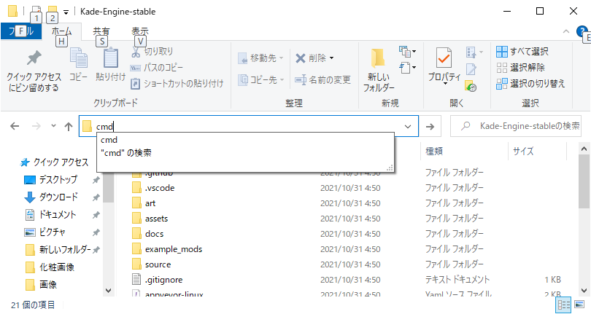The image size is (591, 314).
Task: Select Quick access (クイック アクセス) in sidebar
Action: pyautogui.click(x=54, y=162)
